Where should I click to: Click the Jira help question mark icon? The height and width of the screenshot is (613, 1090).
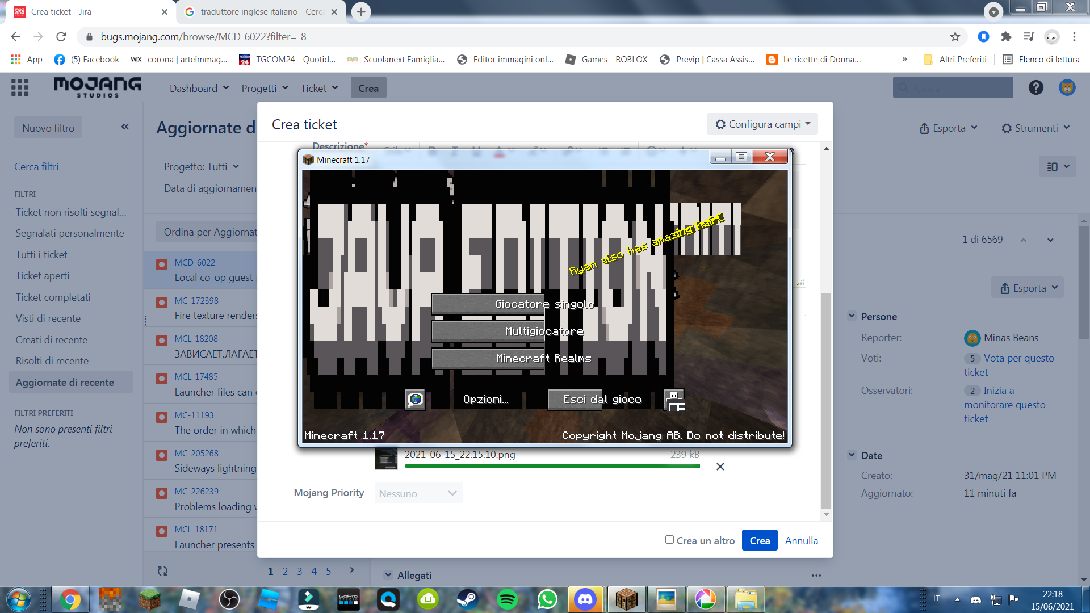coord(1035,87)
